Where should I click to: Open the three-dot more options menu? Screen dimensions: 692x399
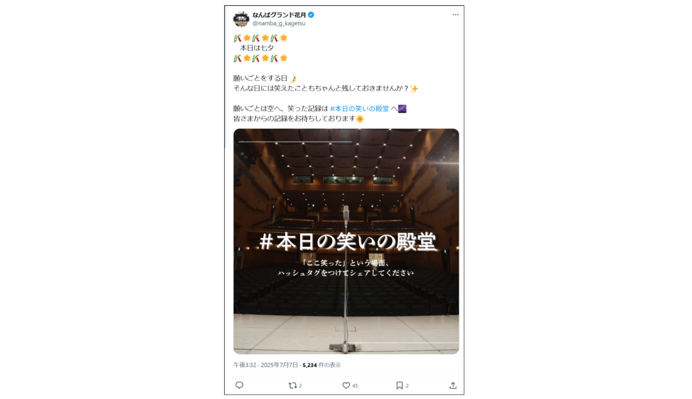point(455,15)
